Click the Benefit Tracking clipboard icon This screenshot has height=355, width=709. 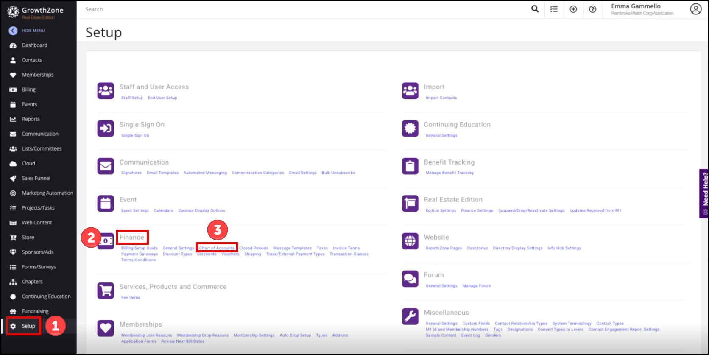pyautogui.click(x=410, y=166)
